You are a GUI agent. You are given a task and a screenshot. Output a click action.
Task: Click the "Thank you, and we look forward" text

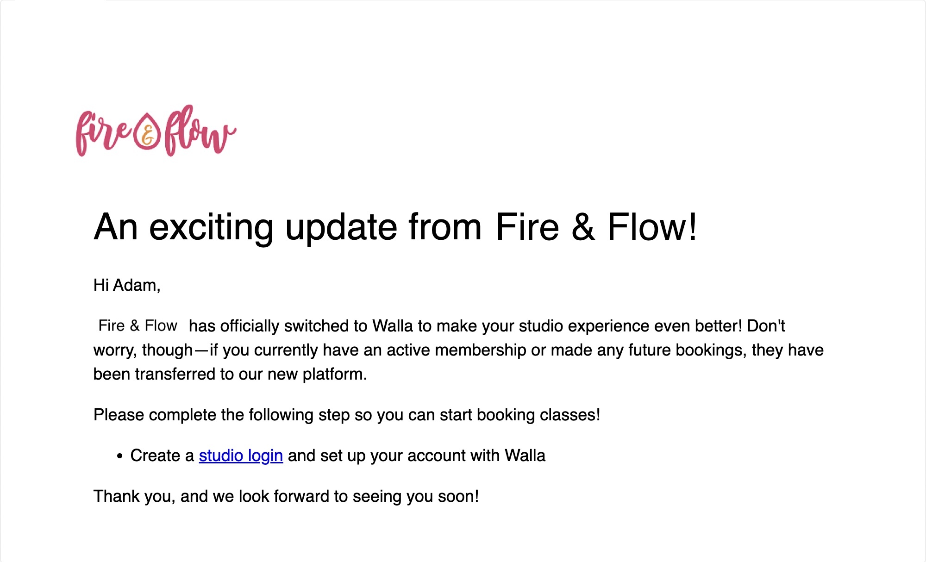(213, 496)
